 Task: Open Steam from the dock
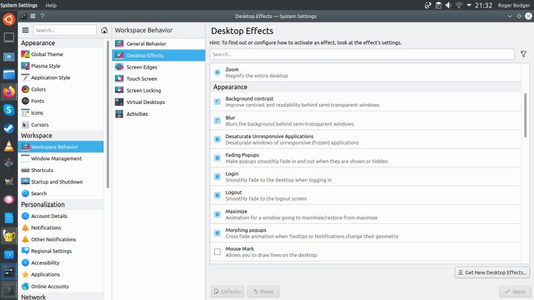[9, 128]
